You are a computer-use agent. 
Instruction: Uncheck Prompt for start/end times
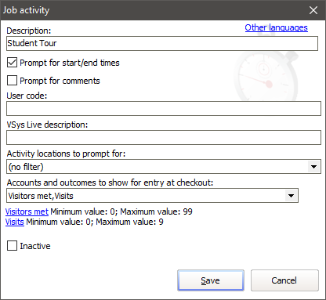pyautogui.click(x=12, y=63)
